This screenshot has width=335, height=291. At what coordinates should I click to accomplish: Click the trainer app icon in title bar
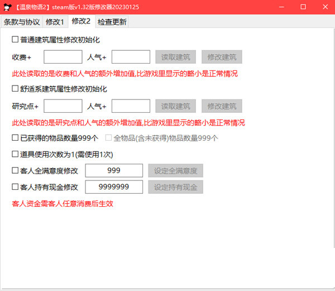[x=7, y=7]
